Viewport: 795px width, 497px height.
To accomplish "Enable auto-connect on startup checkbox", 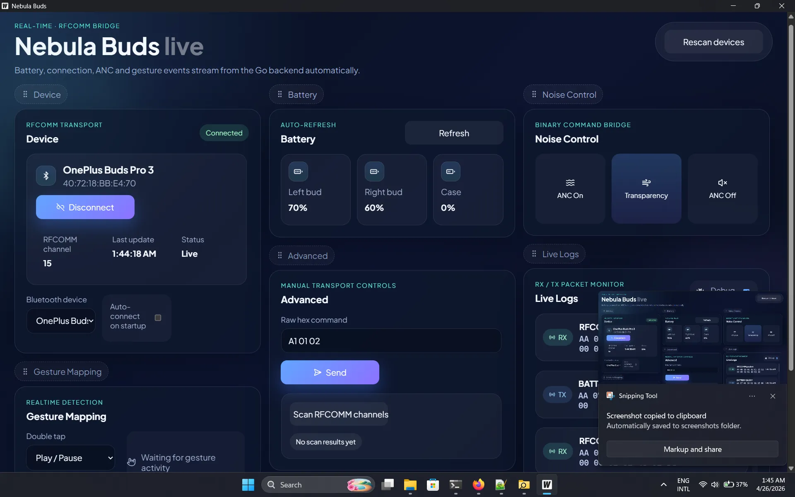I will coord(158,318).
